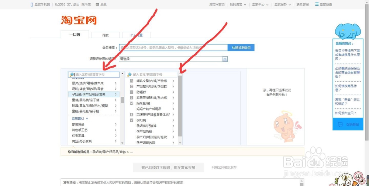Open help question about 淘宝"新品"定义

[x=347, y=101]
